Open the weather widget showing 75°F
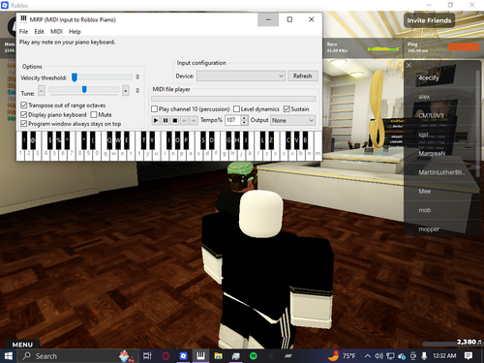The image size is (484, 363). [x=342, y=356]
